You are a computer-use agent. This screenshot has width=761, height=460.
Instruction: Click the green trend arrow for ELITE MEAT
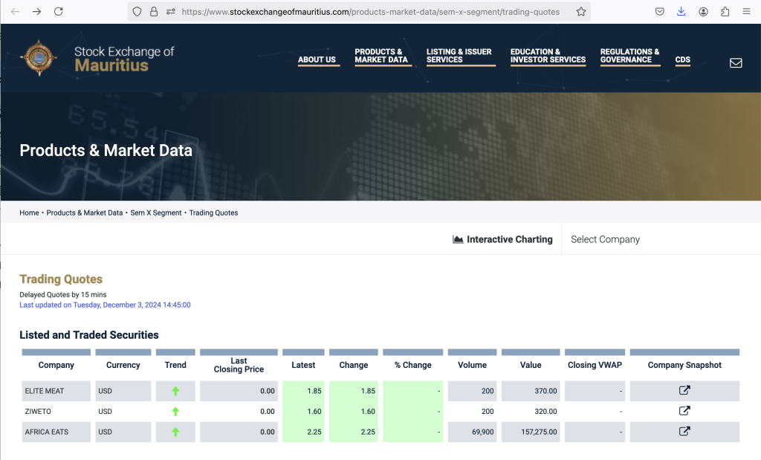point(175,391)
